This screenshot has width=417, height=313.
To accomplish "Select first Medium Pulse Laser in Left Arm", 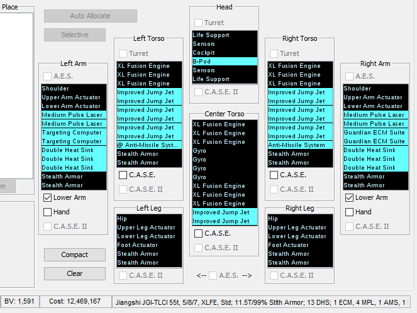I will tap(74, 115).
